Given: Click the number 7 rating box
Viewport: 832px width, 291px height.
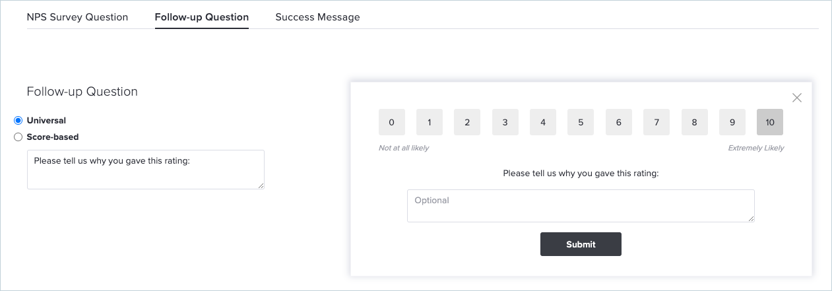Looking at the screenshot, I should pyautogui.click(x=656, y=122).
